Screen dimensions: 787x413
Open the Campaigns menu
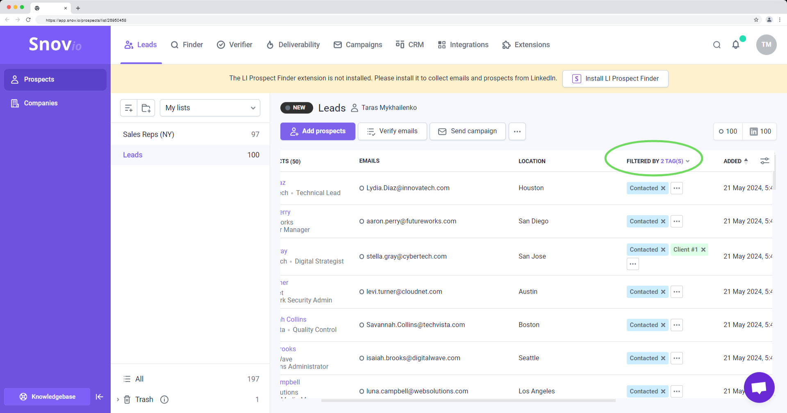[x=358, y=45]
